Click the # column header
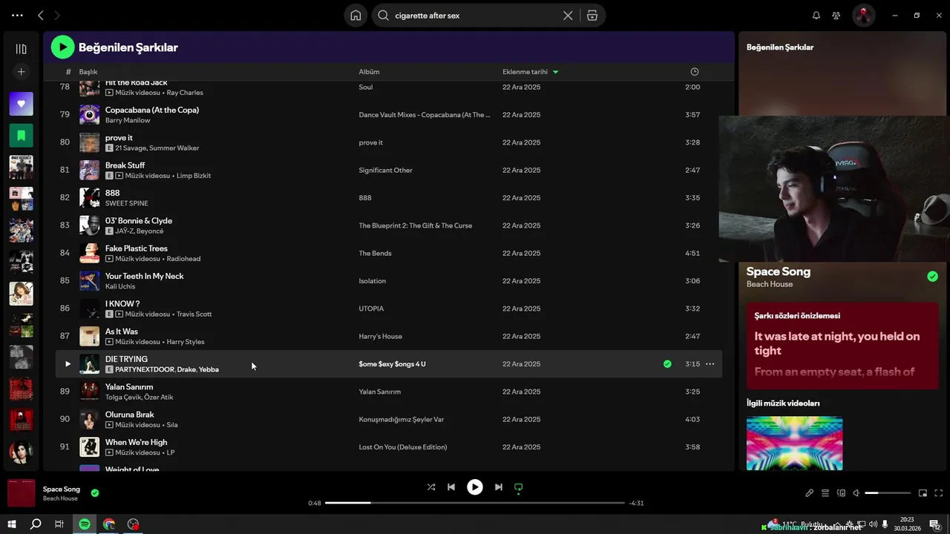This screenshot has height=534, width=950. pos(68,72)
